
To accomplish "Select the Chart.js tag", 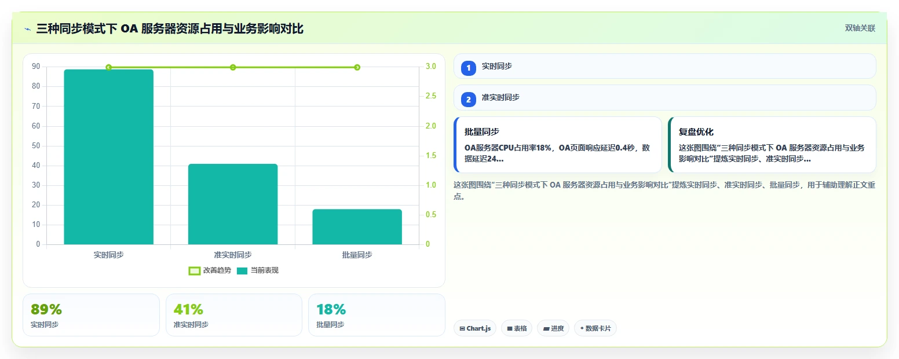I will click(475, 328).
